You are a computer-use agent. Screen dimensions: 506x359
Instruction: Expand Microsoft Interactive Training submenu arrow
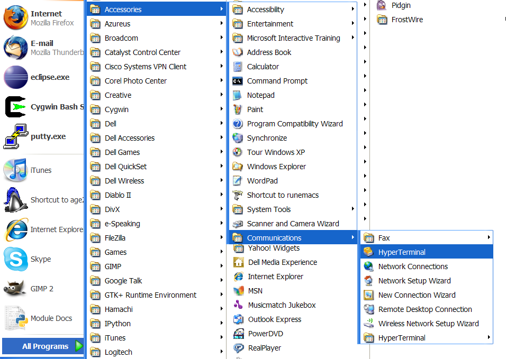(353, 38)
